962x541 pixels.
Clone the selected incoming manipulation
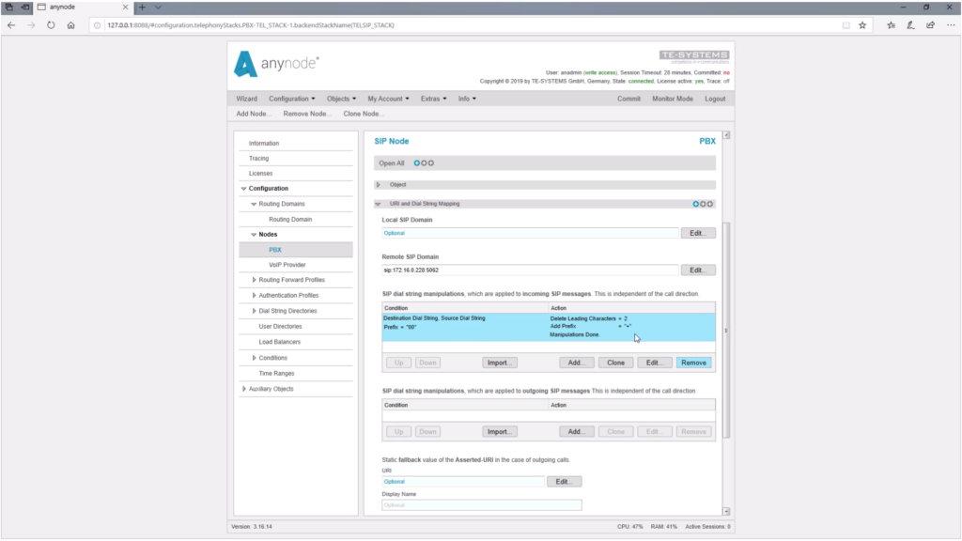[615, 363]
